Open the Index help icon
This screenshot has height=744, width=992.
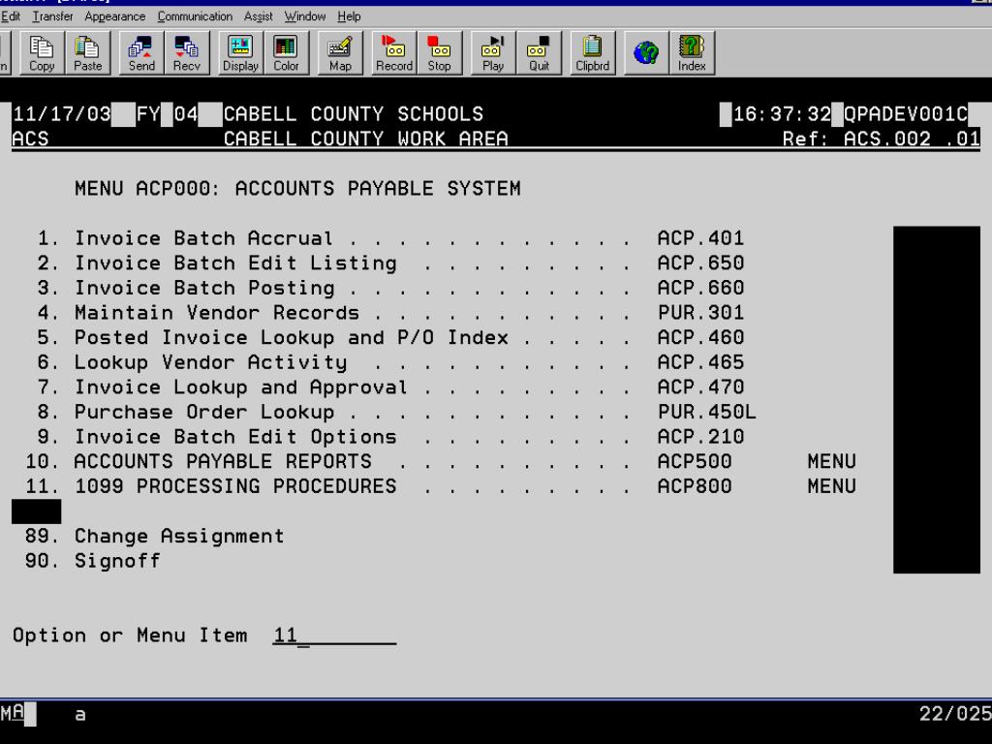[x=692, y=53]
